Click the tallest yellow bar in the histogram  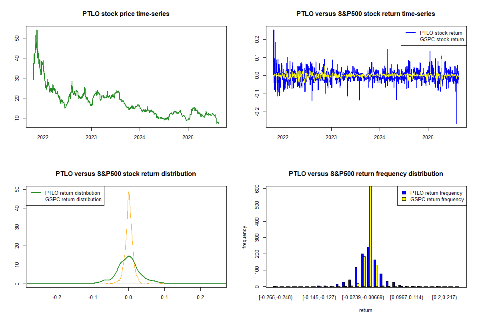(x=370, y=240)
